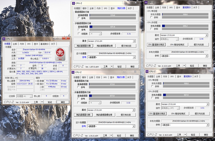Open 处理器 tab in CPU-Z 2.16.0 window

pyautogui.click(x=150, y=76)
